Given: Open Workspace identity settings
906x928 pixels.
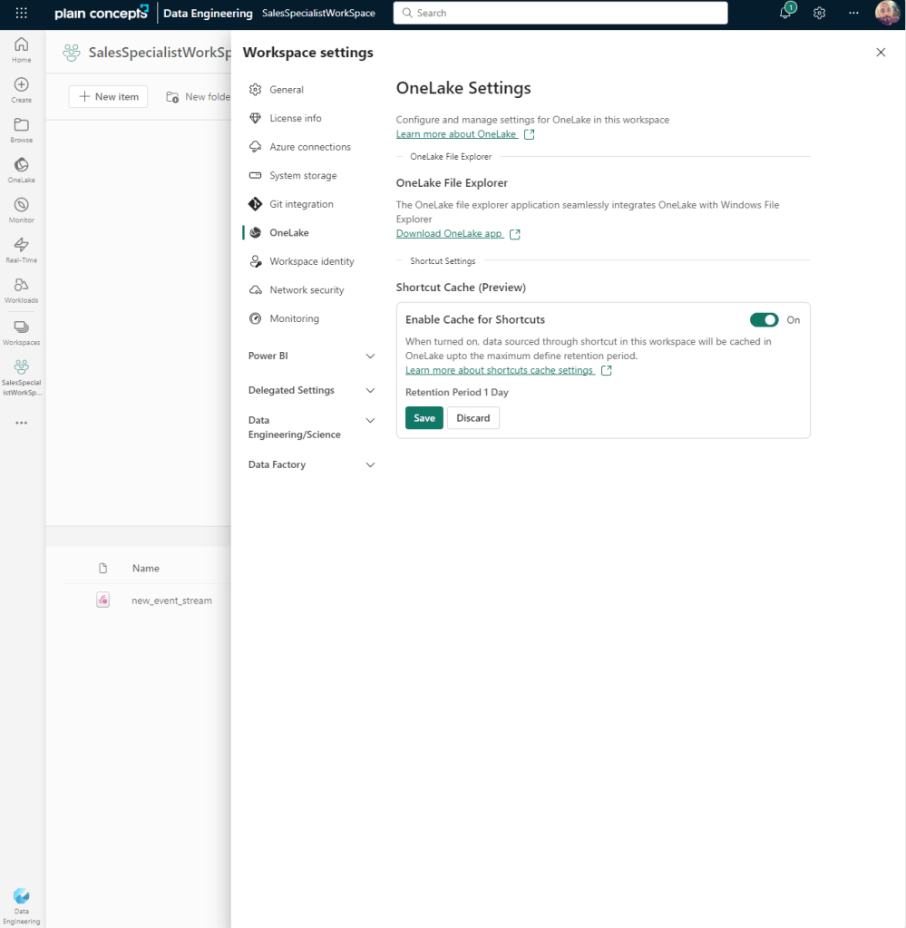Looking at the screenshot, I should click(311, 261).
